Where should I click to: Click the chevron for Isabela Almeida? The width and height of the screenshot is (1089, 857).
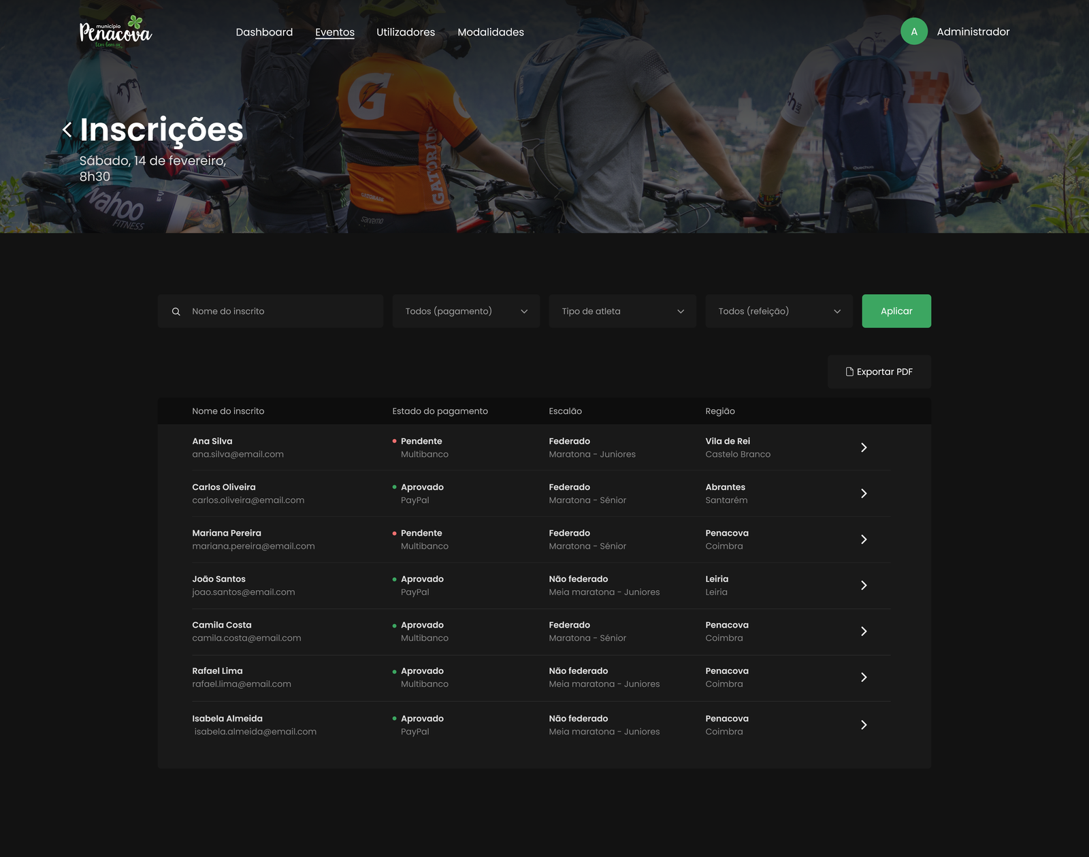pos(863,725)
